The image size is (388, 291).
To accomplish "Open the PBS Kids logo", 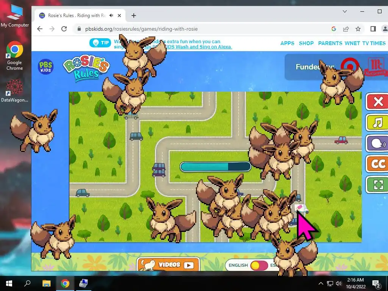I will (46, 67).
